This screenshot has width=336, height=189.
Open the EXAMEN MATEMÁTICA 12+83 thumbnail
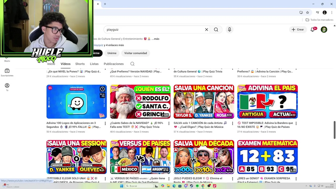267,157
